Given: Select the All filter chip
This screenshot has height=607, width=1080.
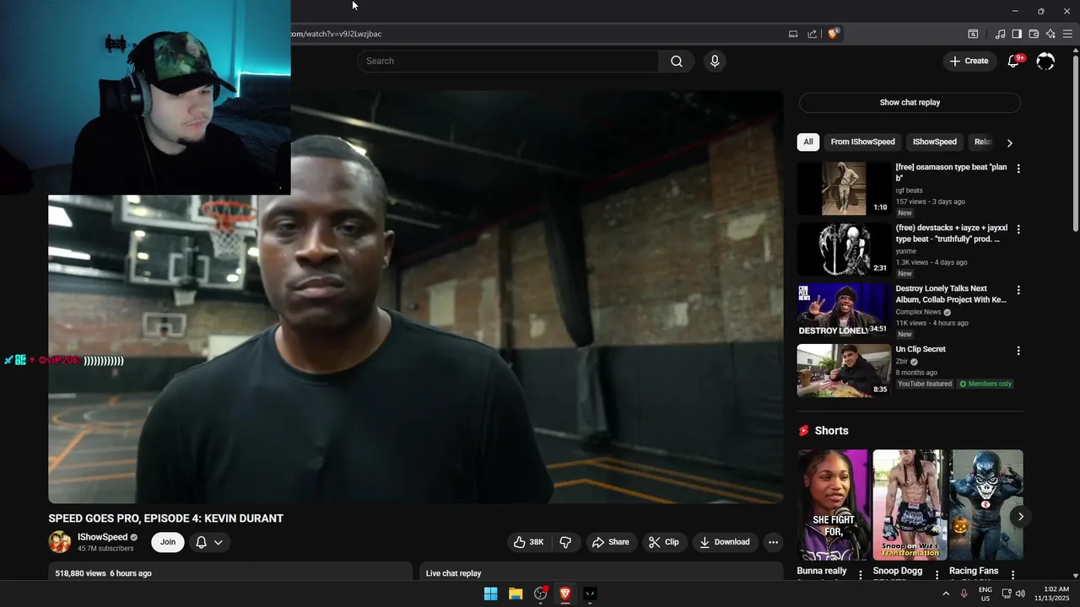Looking at the screenshot, I should click(808, 142).
